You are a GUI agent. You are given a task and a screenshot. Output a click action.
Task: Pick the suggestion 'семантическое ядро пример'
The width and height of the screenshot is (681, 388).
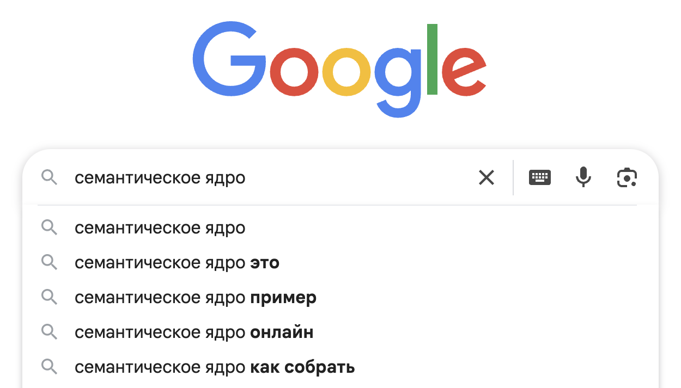tap(195, 298)
